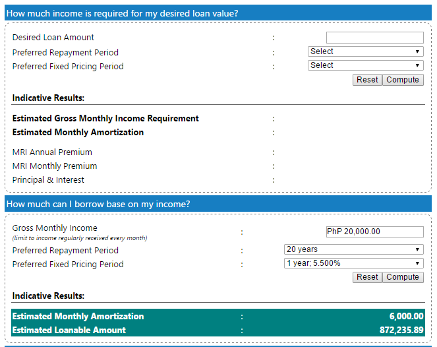Viewport: 437px width, 347px height.
Task: Click the 872,235.89 loanable amount value
Action: 401,331
